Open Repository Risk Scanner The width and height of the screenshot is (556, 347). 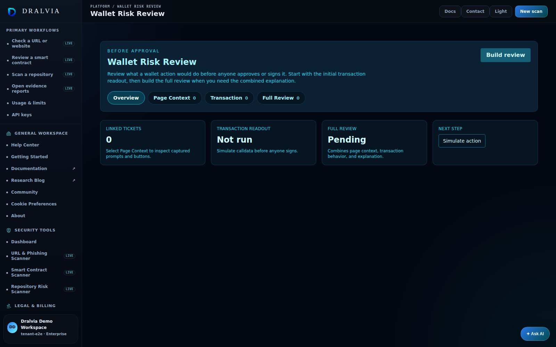click(41, 289)
